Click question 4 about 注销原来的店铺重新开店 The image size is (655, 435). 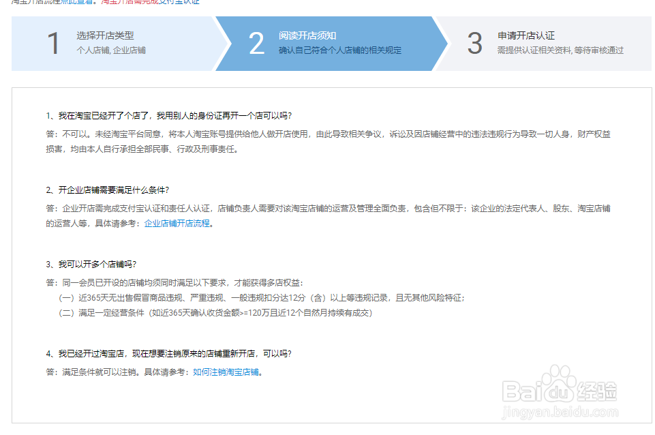point(169,354)
